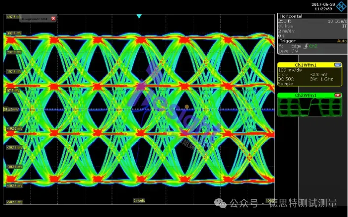This screenshot has height=217, width=348.
Task: Click the 497.5 mV axis label
Action: point(14,17)
